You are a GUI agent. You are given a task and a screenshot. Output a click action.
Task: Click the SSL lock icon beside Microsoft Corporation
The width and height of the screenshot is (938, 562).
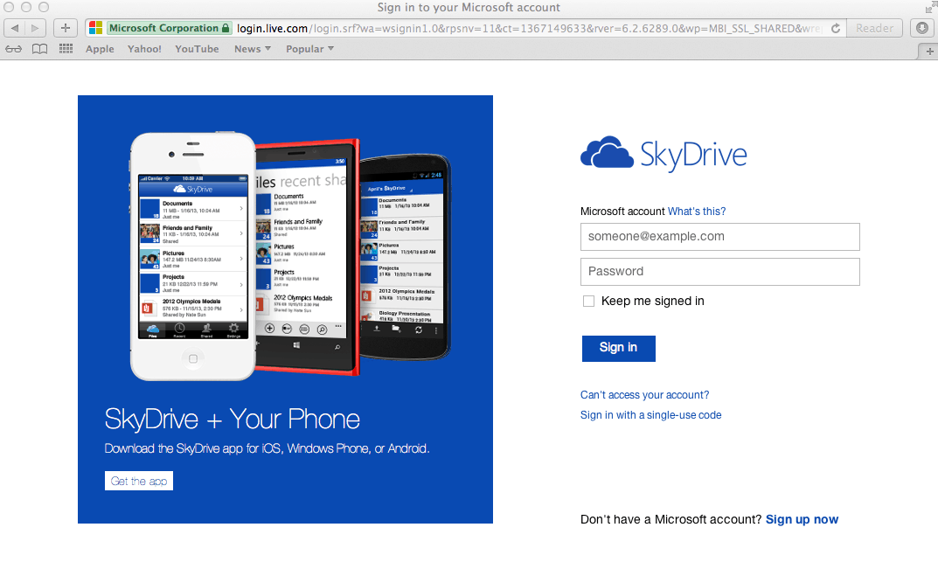pyautogui.click(x=226, y=28)
